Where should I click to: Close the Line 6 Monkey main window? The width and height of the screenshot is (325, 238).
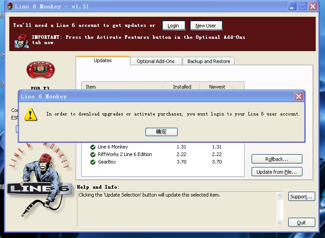coord(313,7)
